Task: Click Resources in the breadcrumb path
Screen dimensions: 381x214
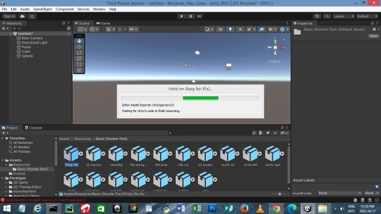Action: point(82,139)
